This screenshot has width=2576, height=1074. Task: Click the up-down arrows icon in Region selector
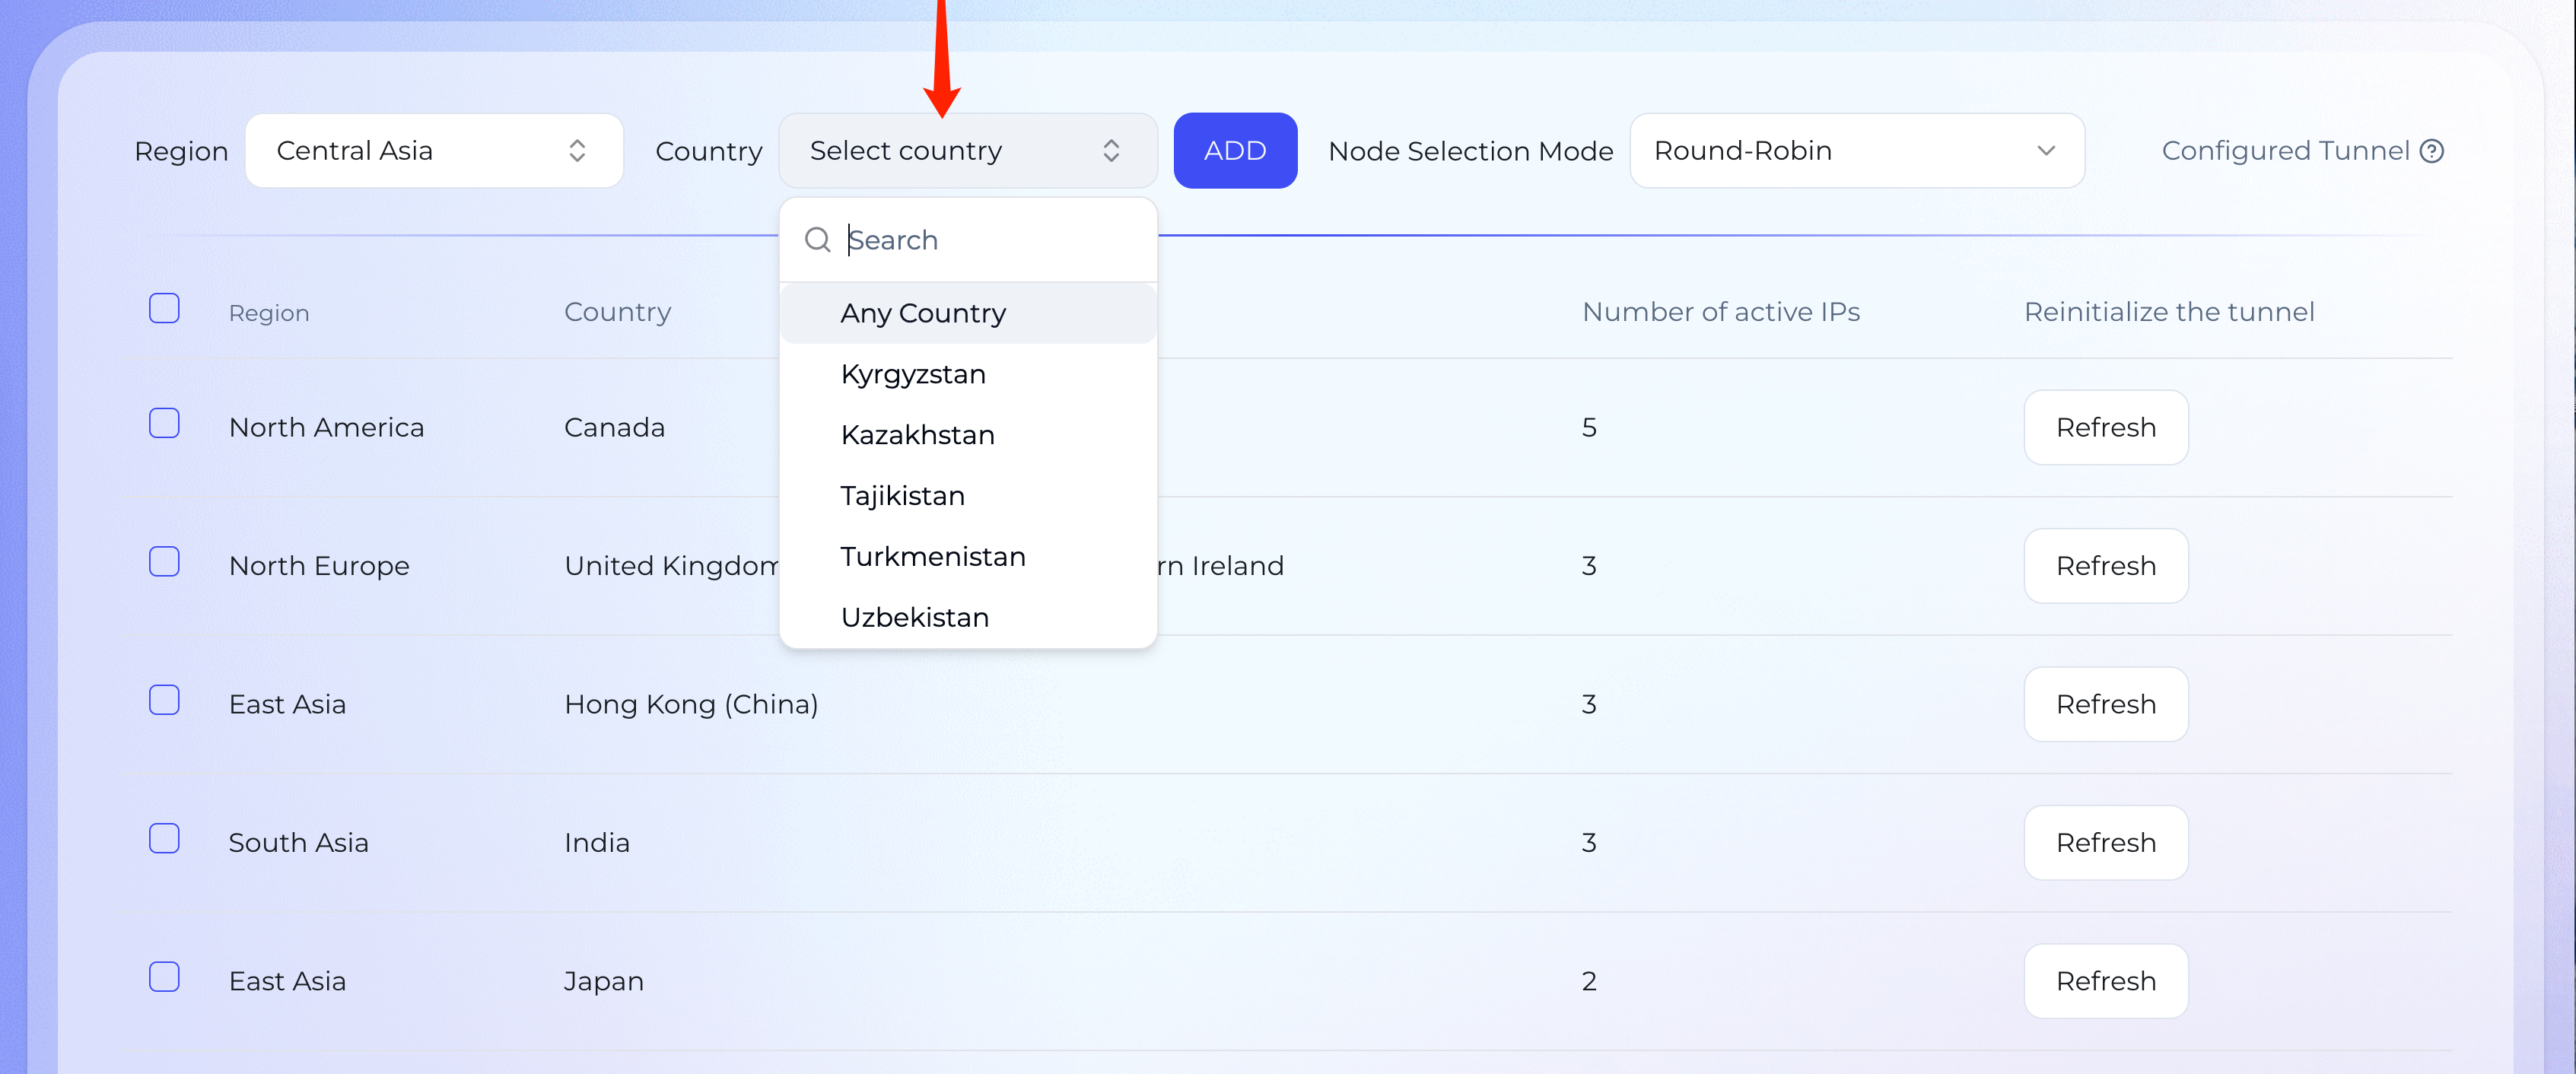tap(577, 151)
